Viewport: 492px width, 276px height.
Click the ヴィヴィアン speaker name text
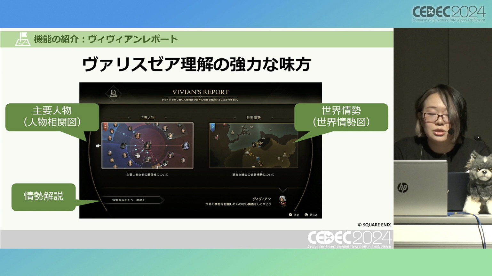(262, 199)
